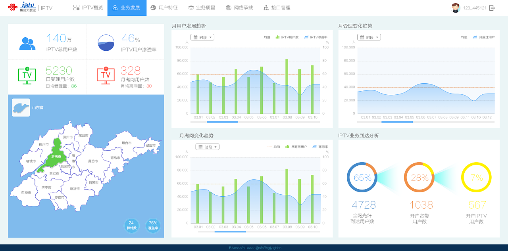Click the logout icon next to 123_445121
This screenshot has height=251, width=508.
493,7
